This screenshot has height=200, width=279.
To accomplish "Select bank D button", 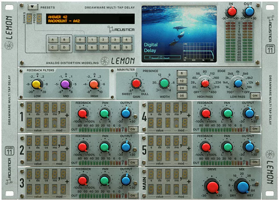I will tap(65, 47).
